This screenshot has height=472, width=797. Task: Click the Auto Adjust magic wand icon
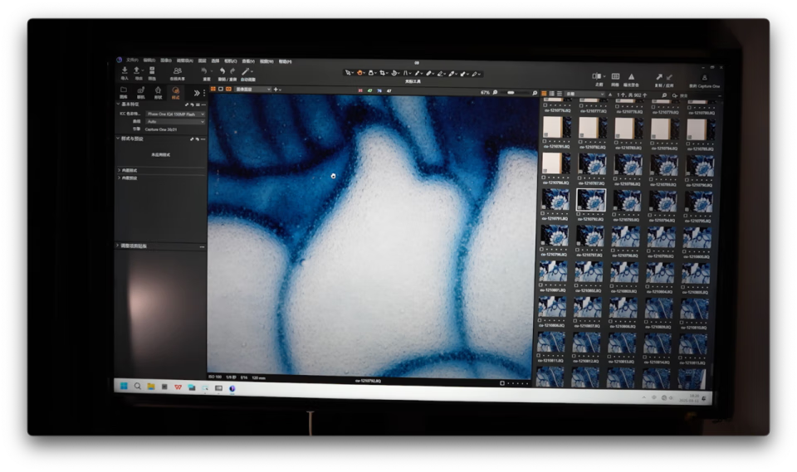click(x=246, y=72)
